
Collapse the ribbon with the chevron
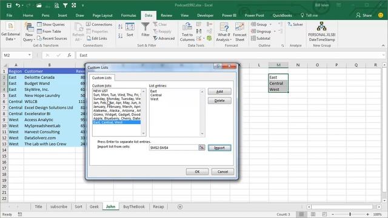(x=383, y=45)
